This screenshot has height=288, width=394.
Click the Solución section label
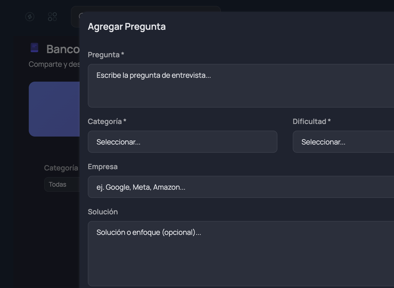(103, 212)
